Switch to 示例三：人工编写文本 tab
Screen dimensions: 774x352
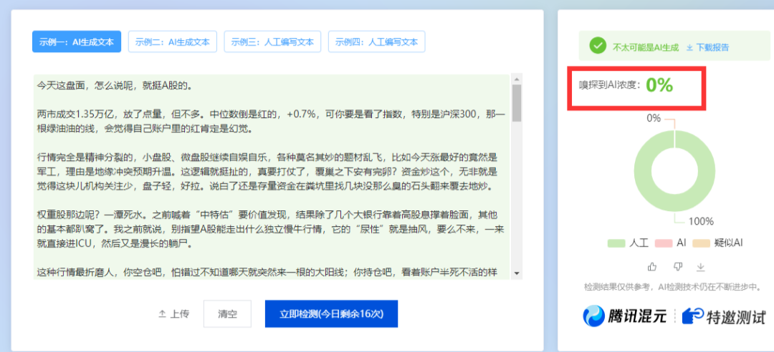coord(272,42)
